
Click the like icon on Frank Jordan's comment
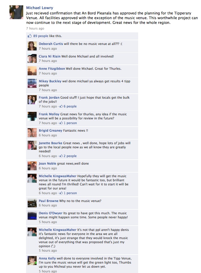click(61, 106)
